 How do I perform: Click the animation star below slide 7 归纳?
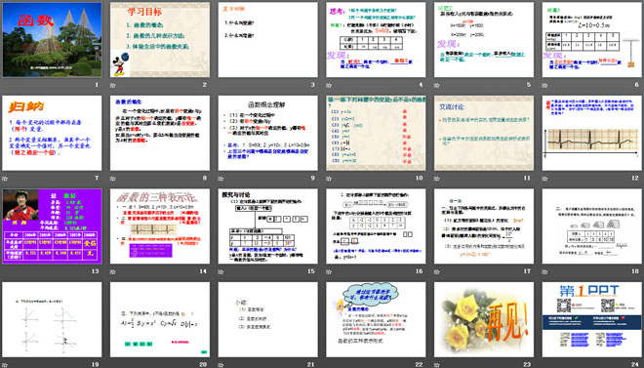(x=5, y=179)
